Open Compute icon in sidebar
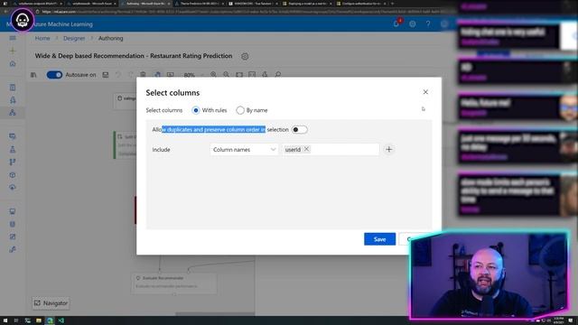This screenshot has height=325, width=578. [x=13, y=211]
